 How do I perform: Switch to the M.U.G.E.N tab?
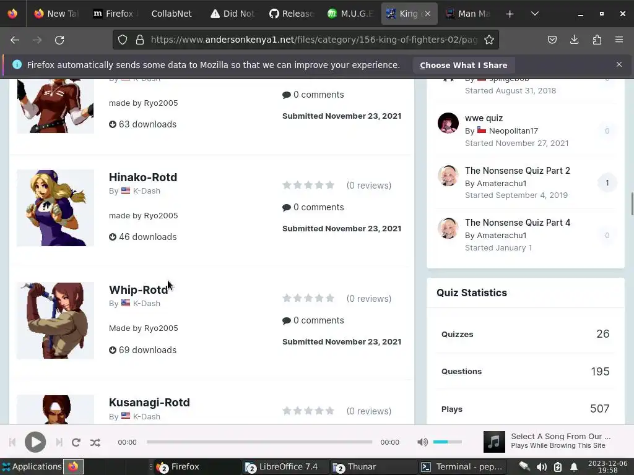pyautogui.click(x=350, y=14)
